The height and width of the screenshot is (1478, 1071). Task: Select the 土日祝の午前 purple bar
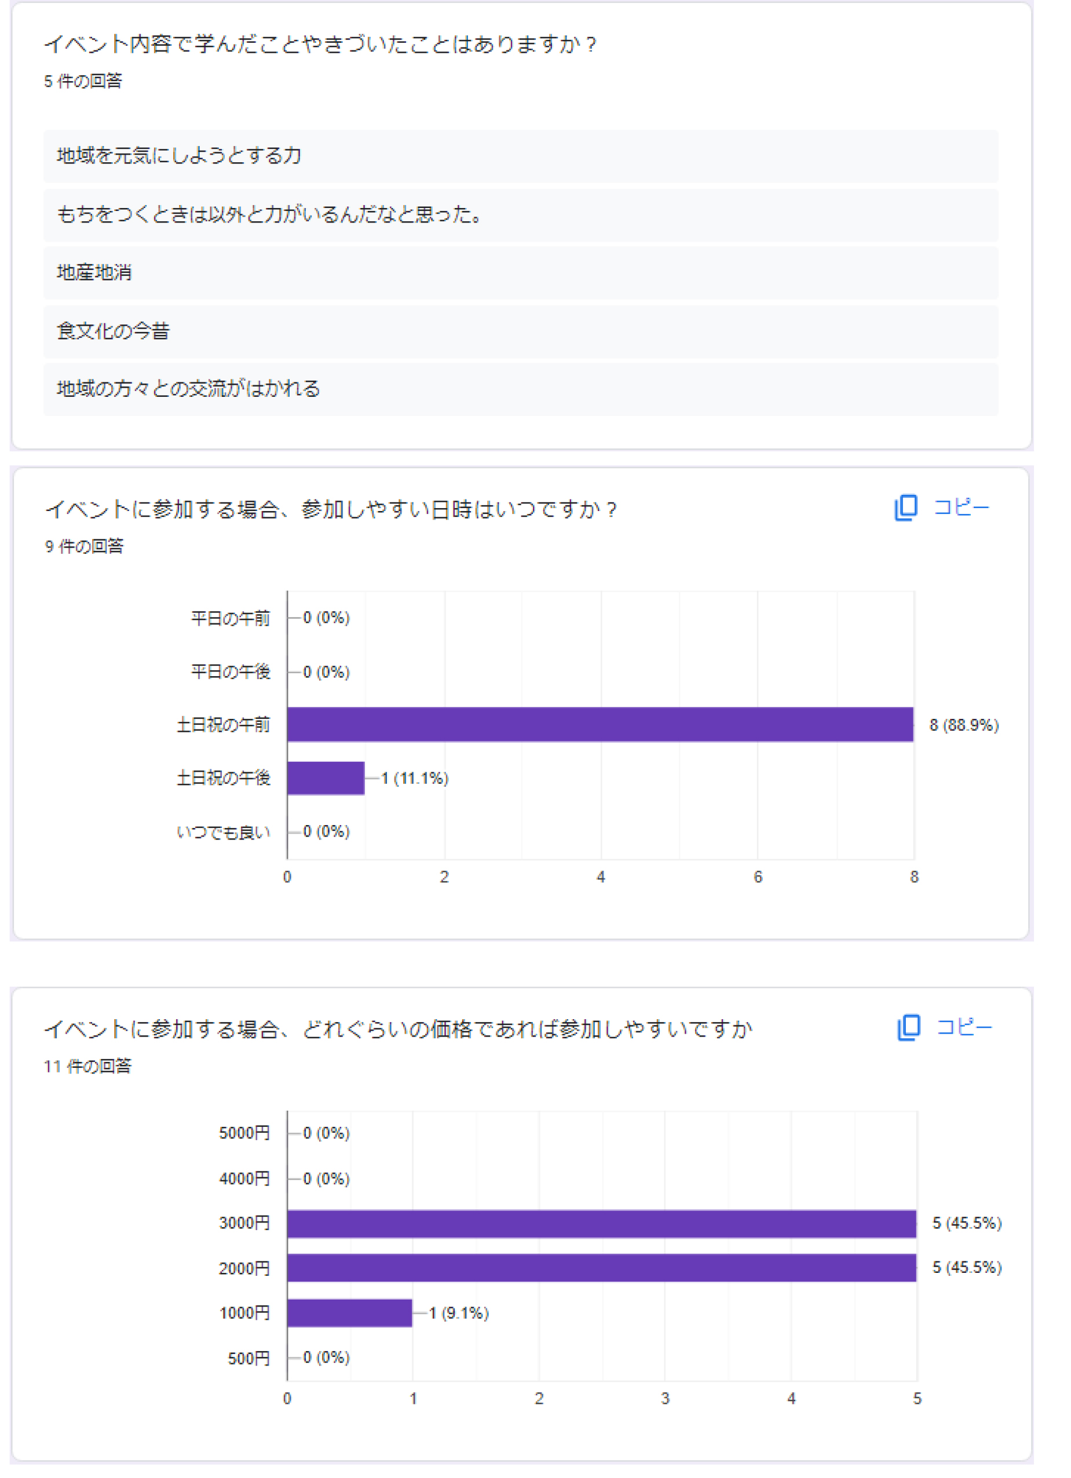pos(600,725)
